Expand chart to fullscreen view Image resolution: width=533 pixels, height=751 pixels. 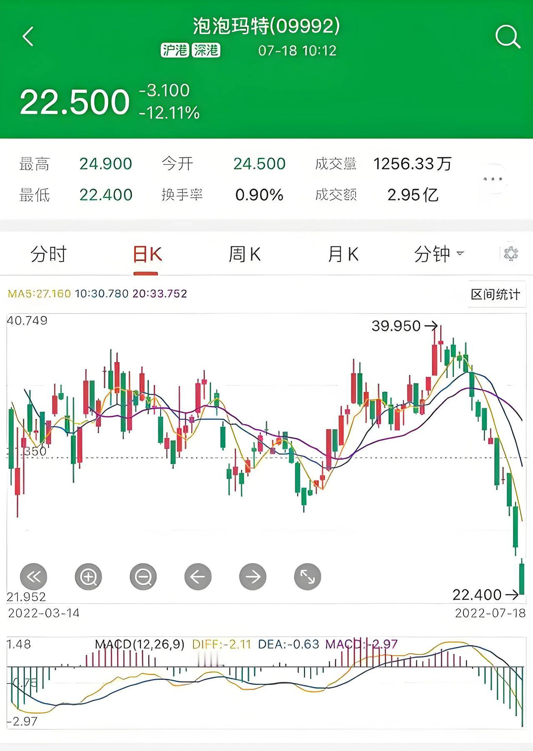tap(308, 577)
